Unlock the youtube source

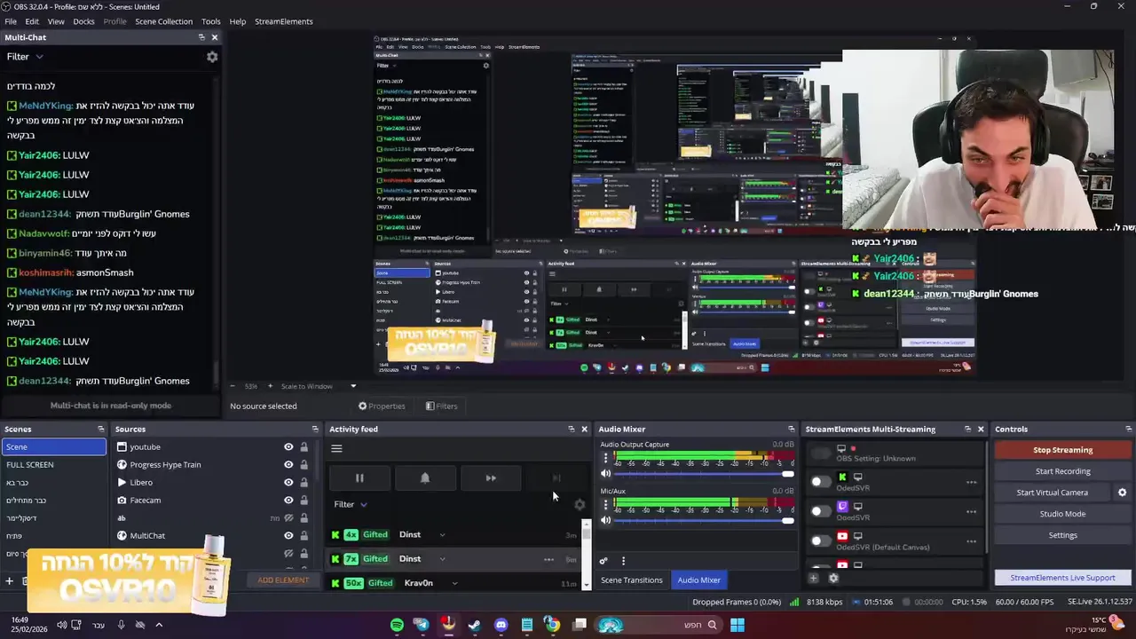[x=304, y=447]
